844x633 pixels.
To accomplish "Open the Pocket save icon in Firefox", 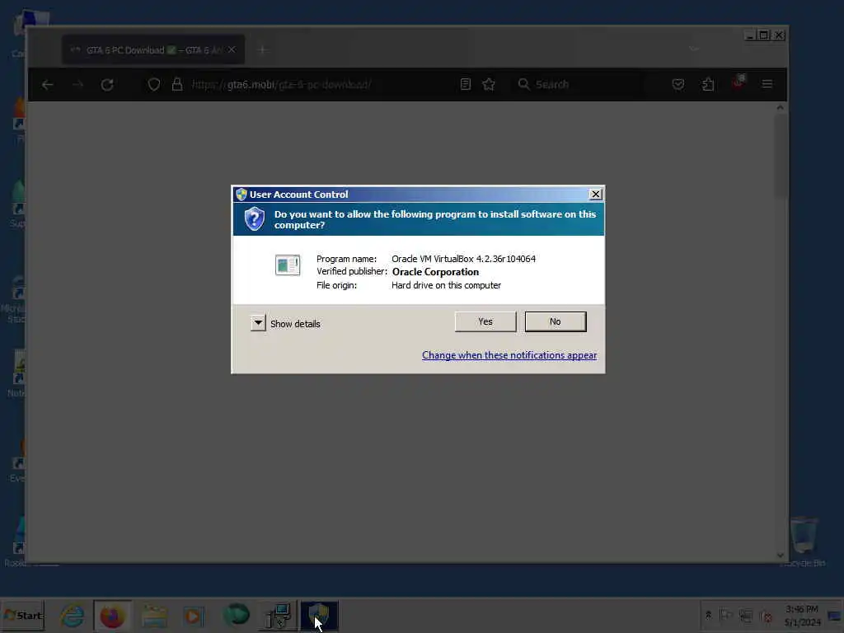I will click(678, 84).
